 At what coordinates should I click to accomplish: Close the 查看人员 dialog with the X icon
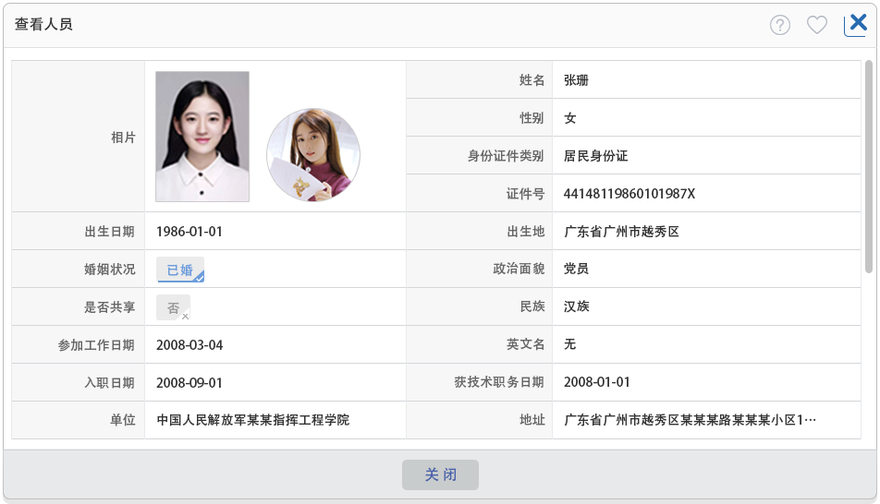pyautogui.click(x=858, y=24)
